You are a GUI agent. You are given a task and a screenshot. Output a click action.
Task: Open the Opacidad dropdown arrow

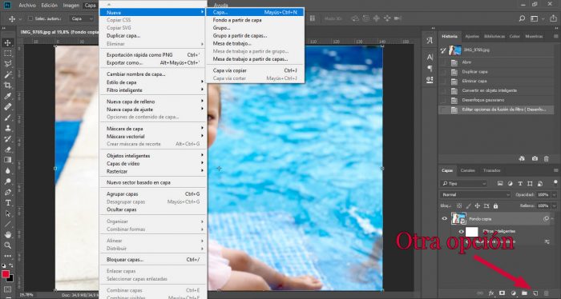pyautogui.click(x=555, y=195)
